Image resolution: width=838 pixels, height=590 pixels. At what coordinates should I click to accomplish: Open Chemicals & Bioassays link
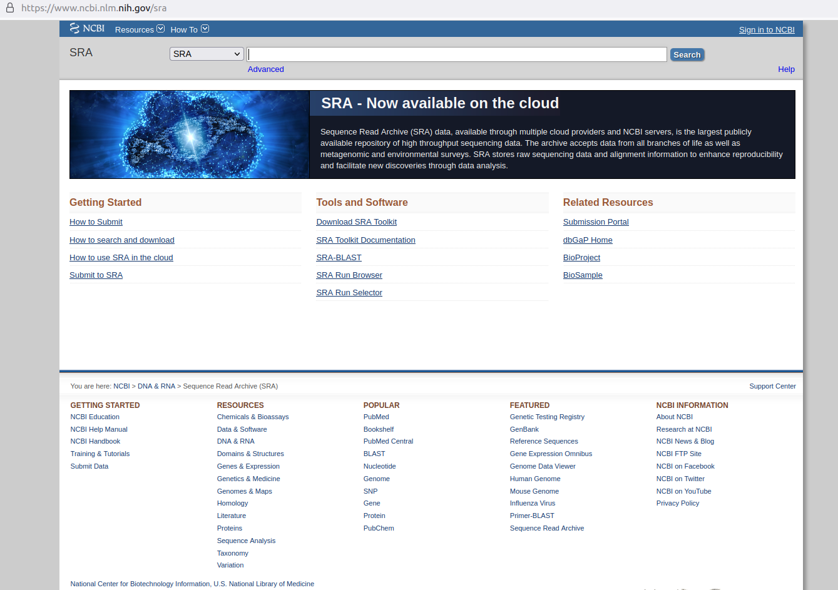click(253, 417)
